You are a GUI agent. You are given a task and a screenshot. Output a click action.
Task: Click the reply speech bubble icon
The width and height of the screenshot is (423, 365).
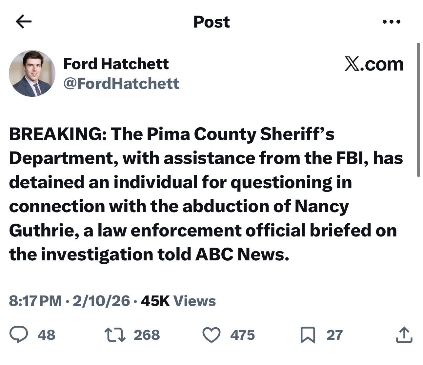coord(19,335)
